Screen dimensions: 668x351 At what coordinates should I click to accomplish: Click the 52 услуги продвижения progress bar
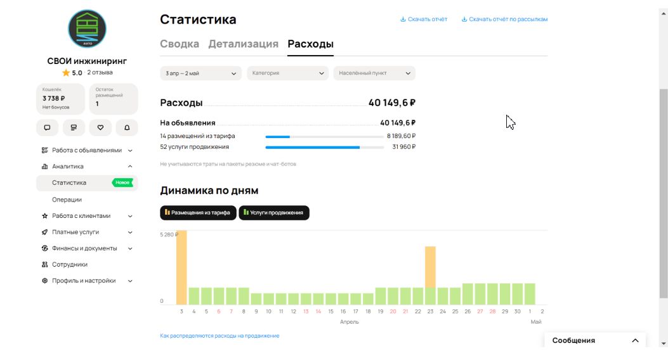pos(325,147)
